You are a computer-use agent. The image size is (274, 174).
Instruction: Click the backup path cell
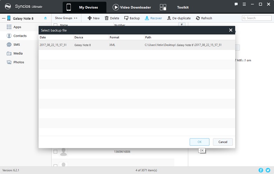pos(183,45)
